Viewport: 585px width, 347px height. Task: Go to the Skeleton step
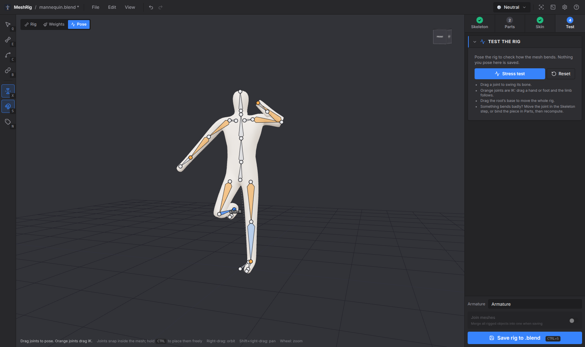(x=480, y=23)
